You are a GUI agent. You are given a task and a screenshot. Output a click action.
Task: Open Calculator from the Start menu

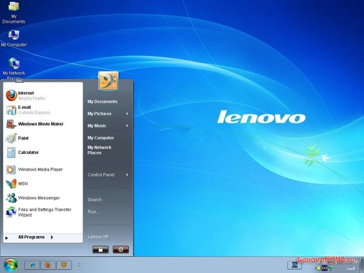tap(28, 152)
